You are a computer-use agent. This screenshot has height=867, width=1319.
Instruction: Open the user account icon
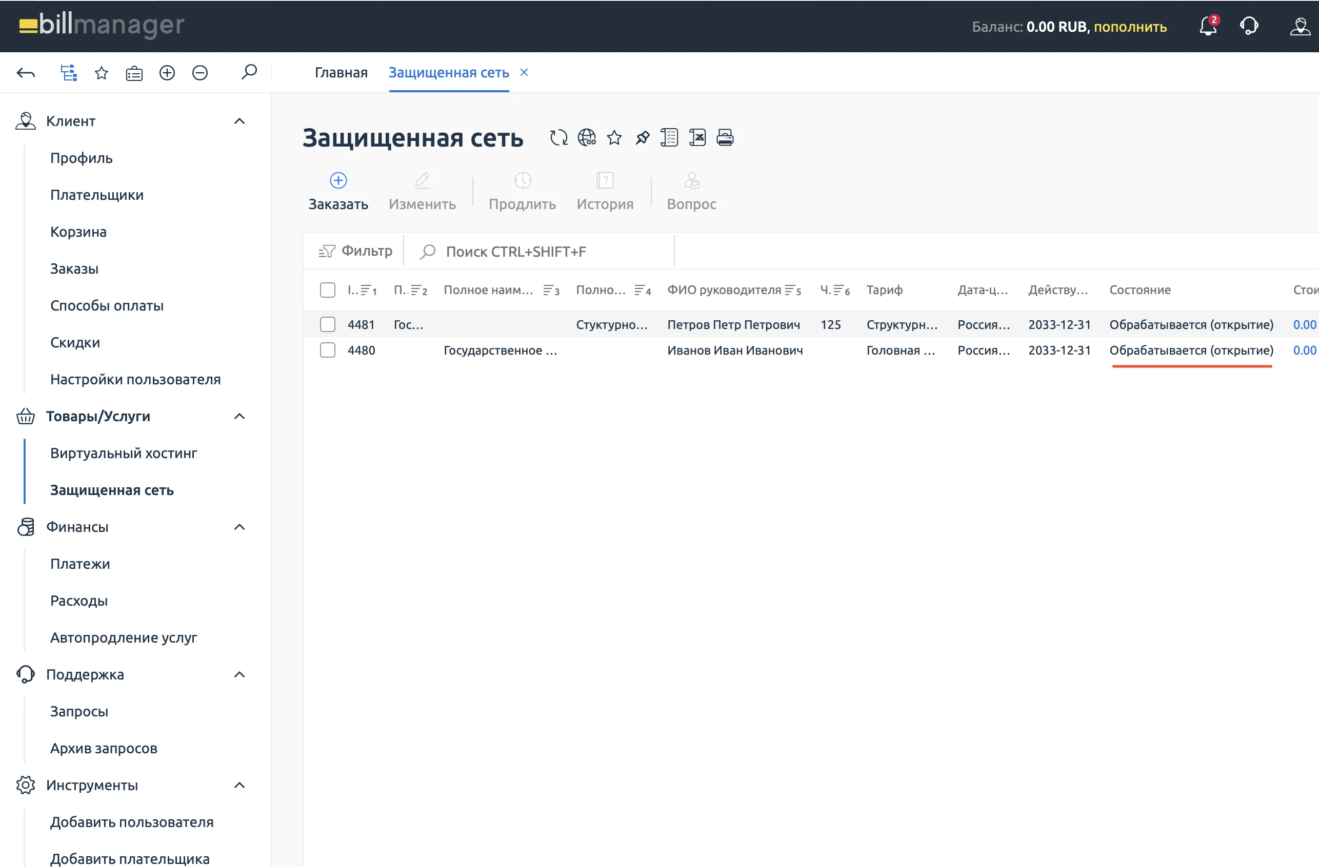[1300, 26]
